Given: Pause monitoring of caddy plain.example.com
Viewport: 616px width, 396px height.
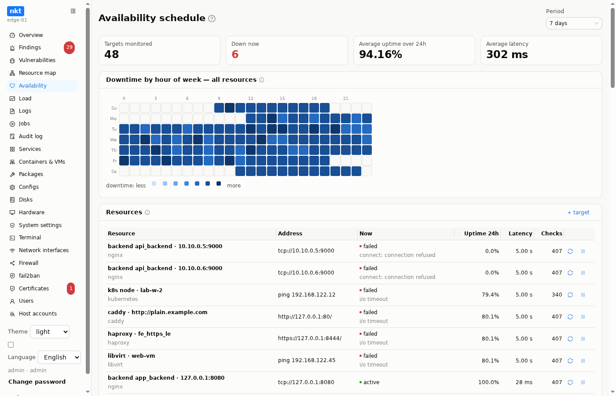Looking at the screenshot, I should [583, 317].
